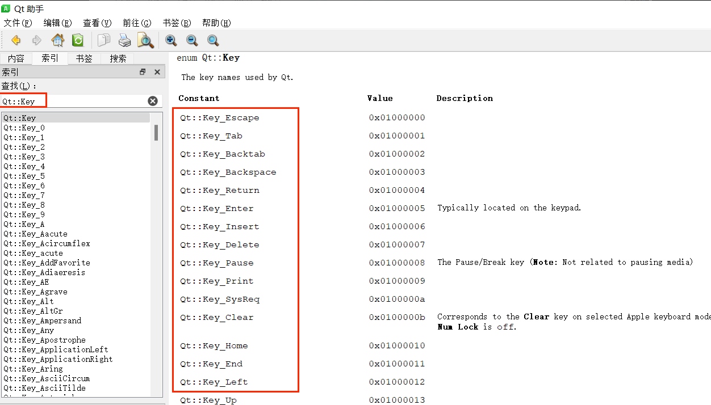Select Qt::Key in the index list
711x405 pixels.
pyautogui.click(x=76, y=118)
